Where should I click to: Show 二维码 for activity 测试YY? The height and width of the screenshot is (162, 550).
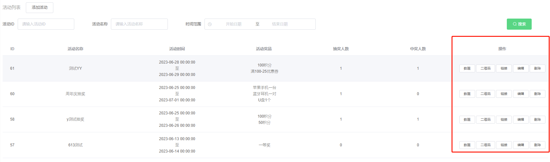point(485,68)
